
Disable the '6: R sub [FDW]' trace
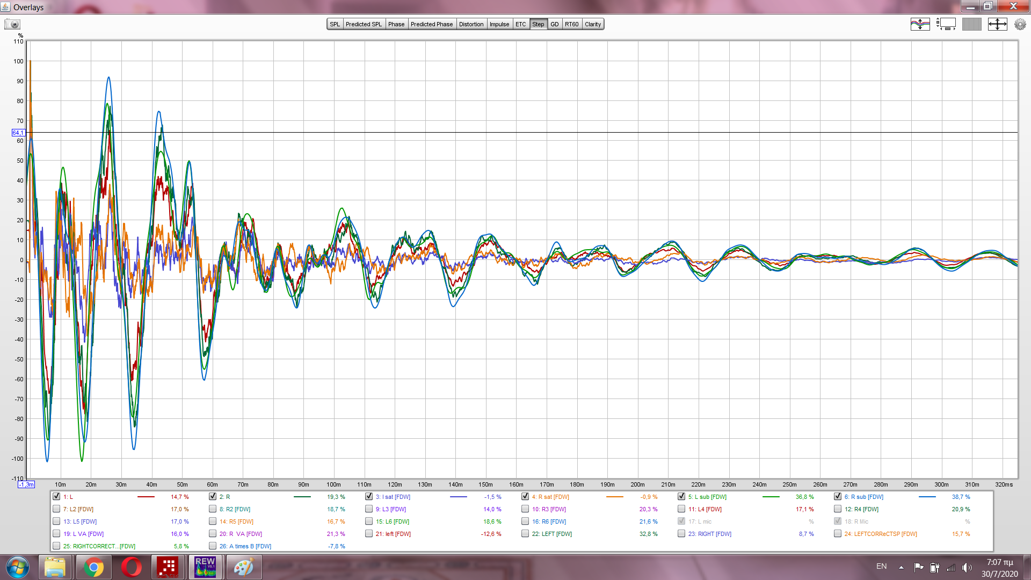(838, 497)
